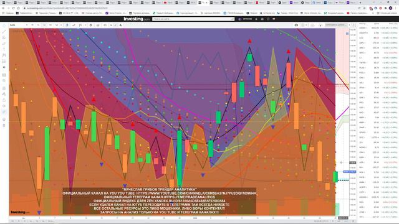
Task: Select the highlighted chart interval button
Action: pyautogui.click(x=44, y=25)
